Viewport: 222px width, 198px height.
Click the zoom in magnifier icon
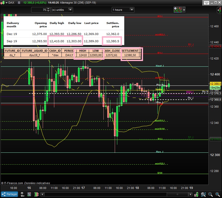tap(218, 194)
